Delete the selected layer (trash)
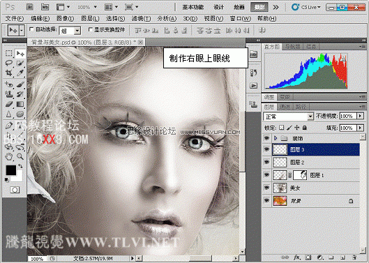Viewport: 369px width, 263px height. [354, 257]
